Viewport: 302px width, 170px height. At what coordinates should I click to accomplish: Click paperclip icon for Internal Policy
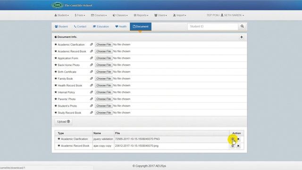click(x=91, y=92)
